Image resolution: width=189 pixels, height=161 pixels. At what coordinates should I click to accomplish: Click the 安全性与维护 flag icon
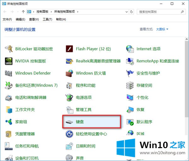pyautogui.click(x=130, y=73)
